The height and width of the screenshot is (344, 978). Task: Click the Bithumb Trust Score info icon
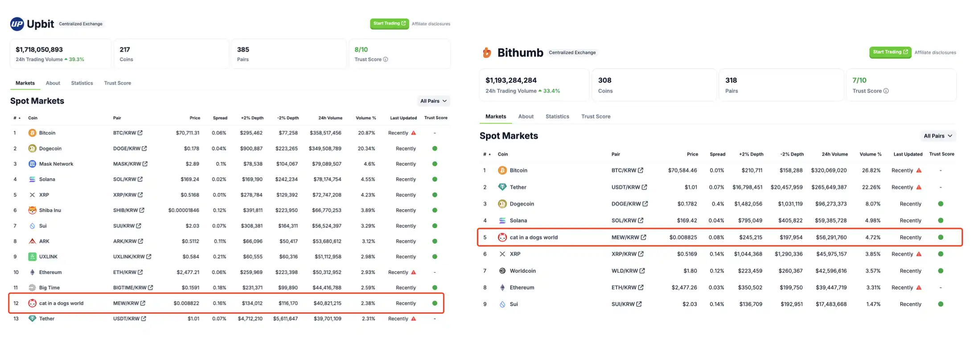(886, 91)
